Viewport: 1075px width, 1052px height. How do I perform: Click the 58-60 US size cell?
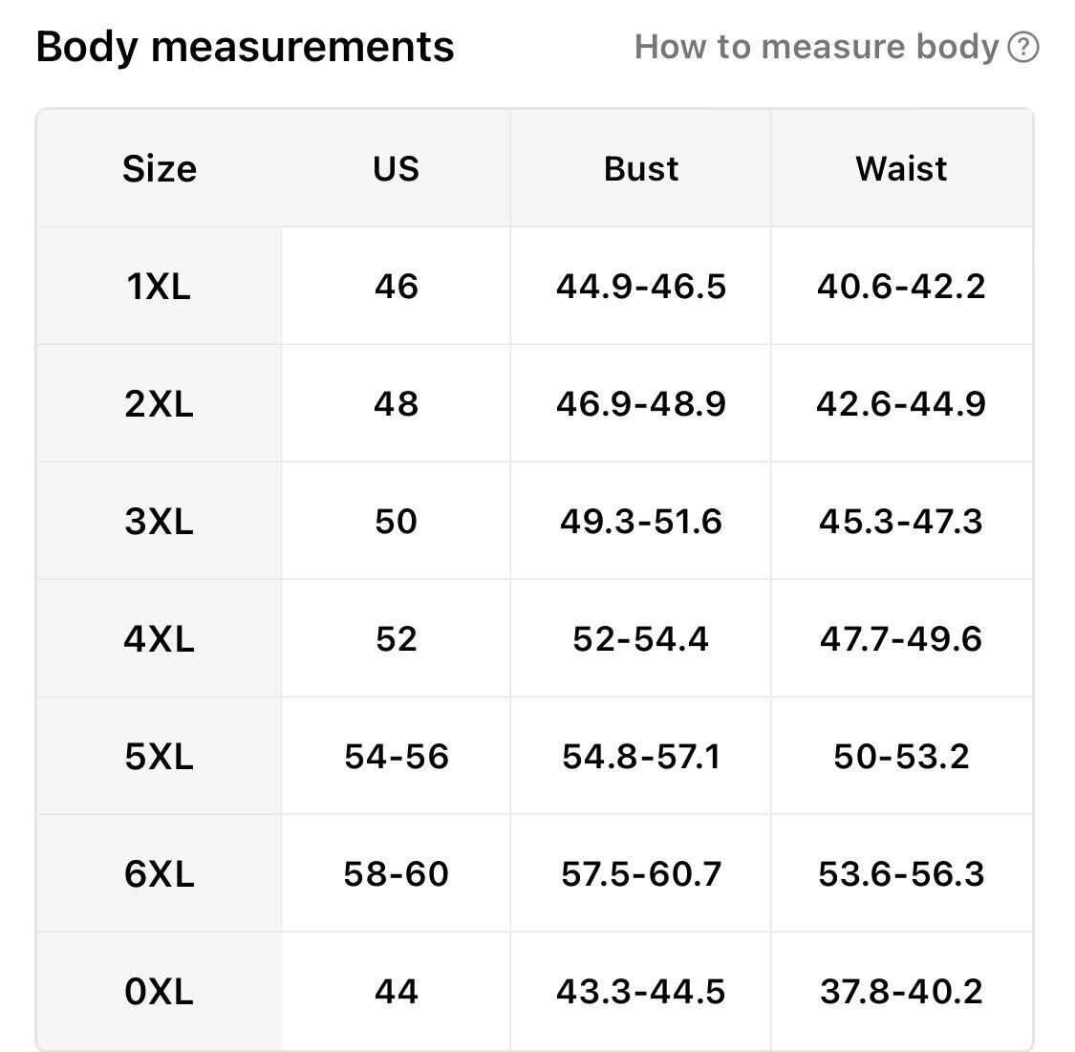pyautogui.click(x=397, y=874)
